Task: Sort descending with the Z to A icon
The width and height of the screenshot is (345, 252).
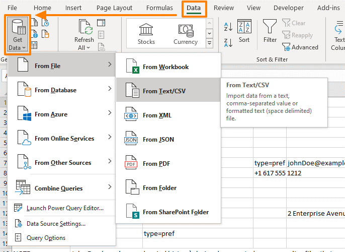Action: click(x=228, y=43)
